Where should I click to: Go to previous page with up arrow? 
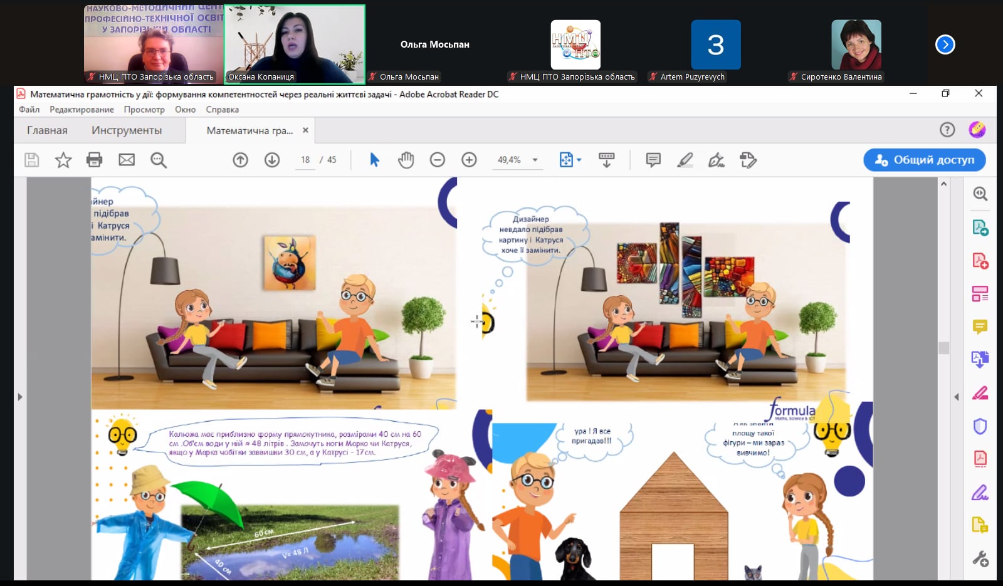240,160
